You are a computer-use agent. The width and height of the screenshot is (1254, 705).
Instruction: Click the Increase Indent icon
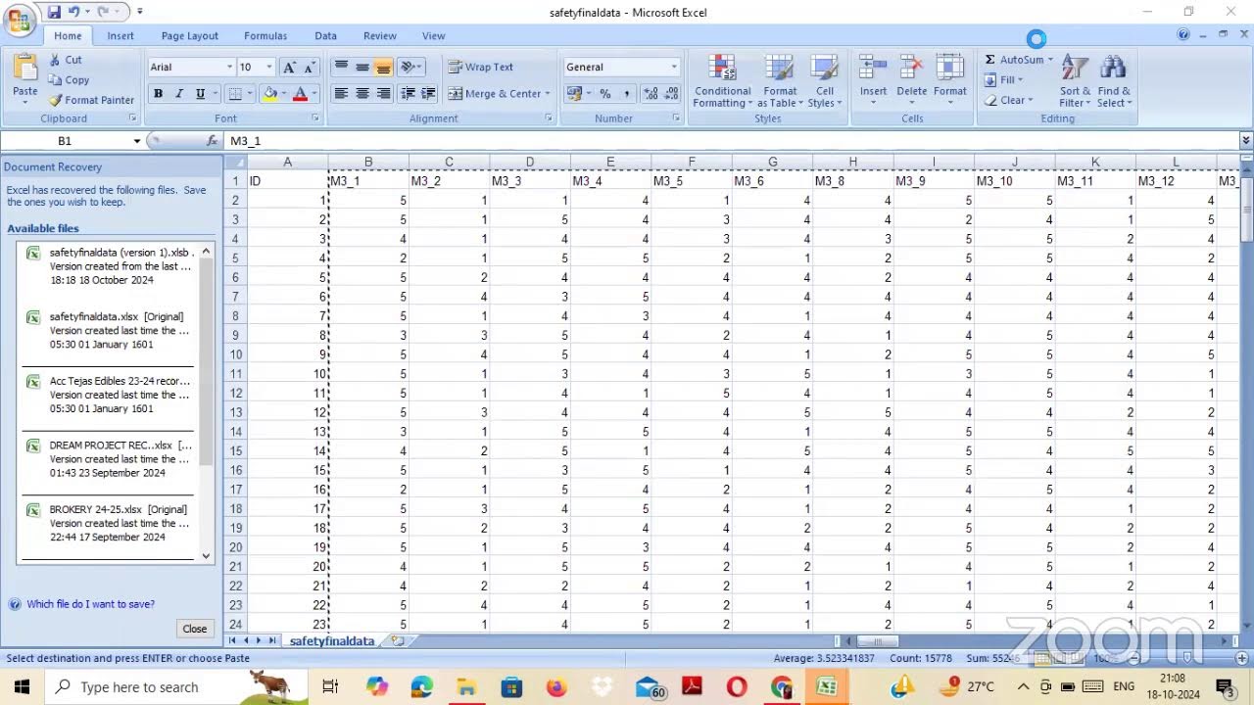tap(429, 94)
